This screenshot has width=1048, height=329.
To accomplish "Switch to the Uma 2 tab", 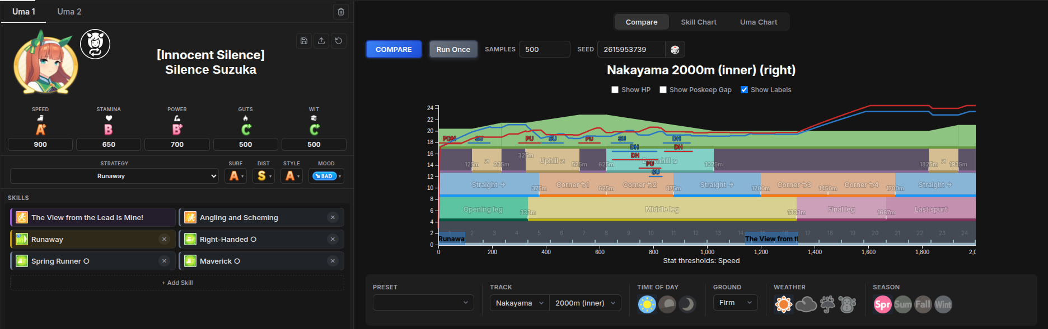I will click(69, 12).
